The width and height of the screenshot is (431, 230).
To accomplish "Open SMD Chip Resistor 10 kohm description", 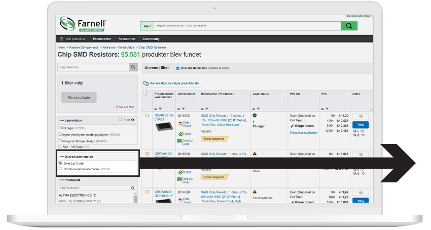I will coord(224,120).
